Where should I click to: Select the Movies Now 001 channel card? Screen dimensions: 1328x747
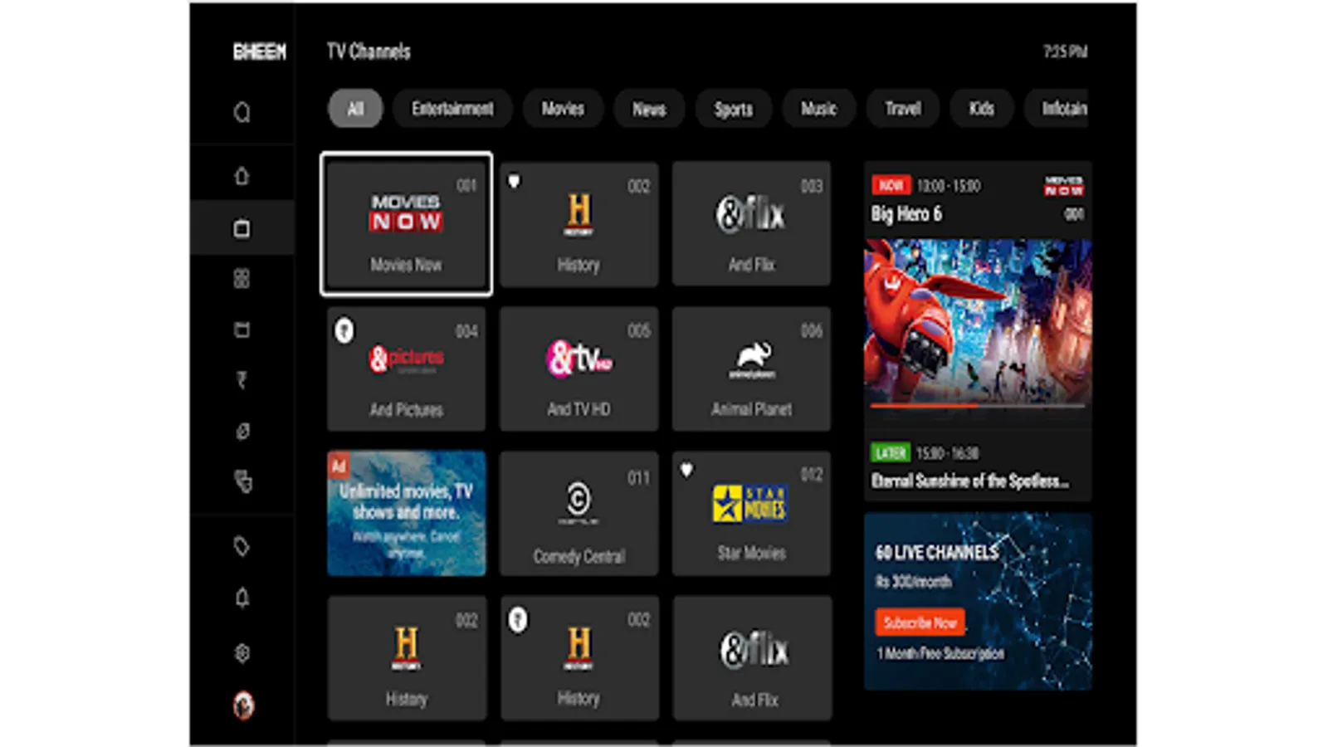click(406, 224)
